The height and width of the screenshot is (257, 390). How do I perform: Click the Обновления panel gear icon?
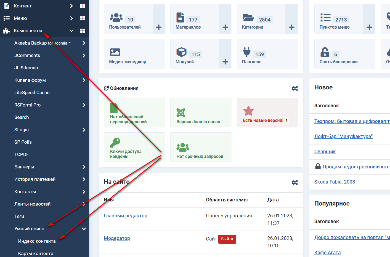295,88
